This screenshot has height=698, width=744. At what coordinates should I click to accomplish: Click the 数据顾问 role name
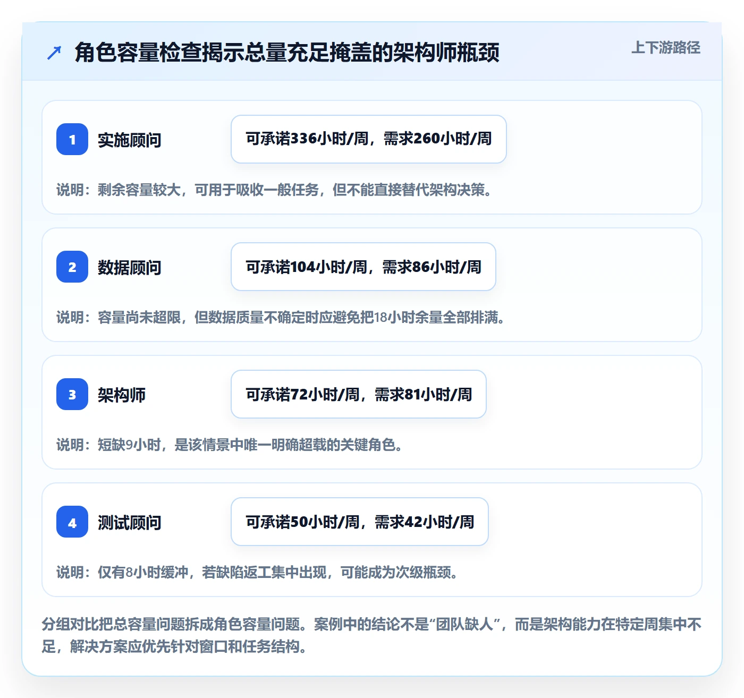click(x=130, y=267)
